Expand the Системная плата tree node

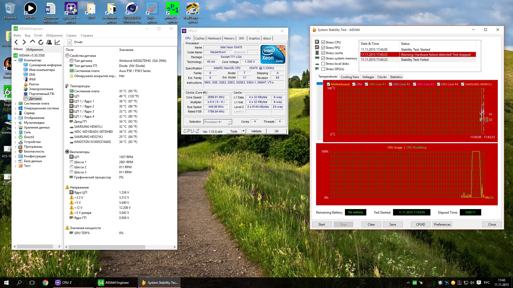coord(15,103)
